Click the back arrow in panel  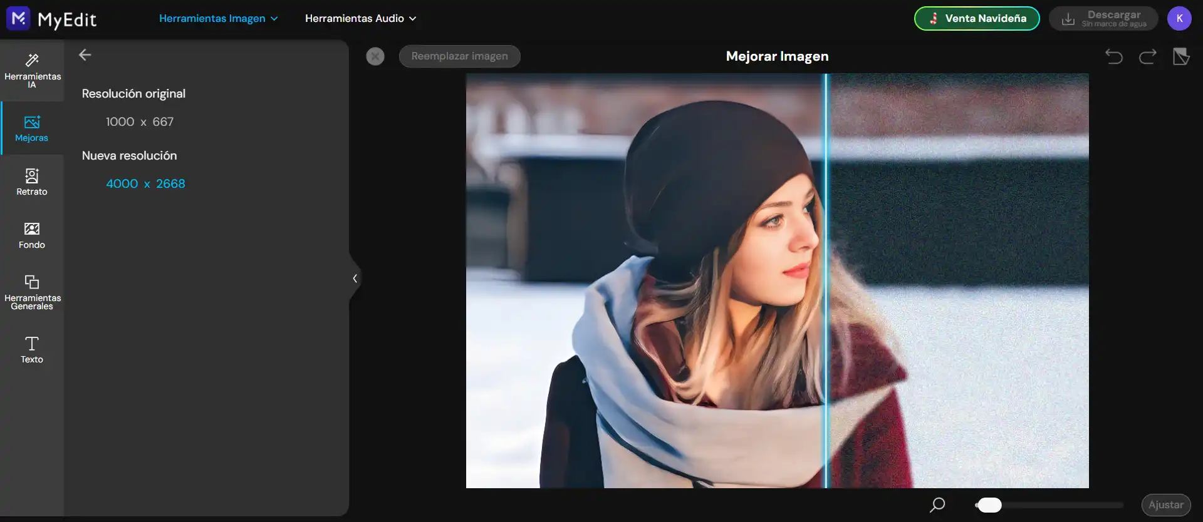click(x=85, y=55)
